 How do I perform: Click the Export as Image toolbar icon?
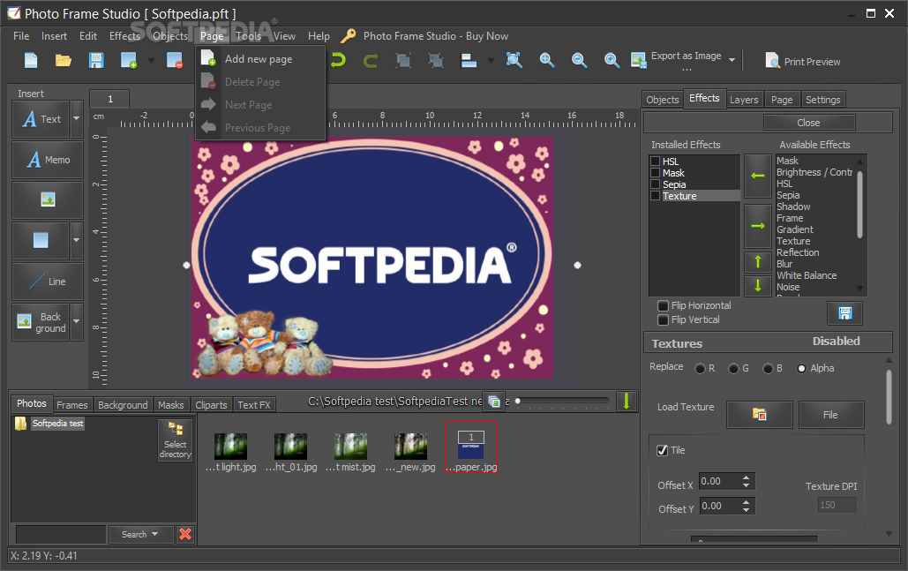(x=638, y=60)
